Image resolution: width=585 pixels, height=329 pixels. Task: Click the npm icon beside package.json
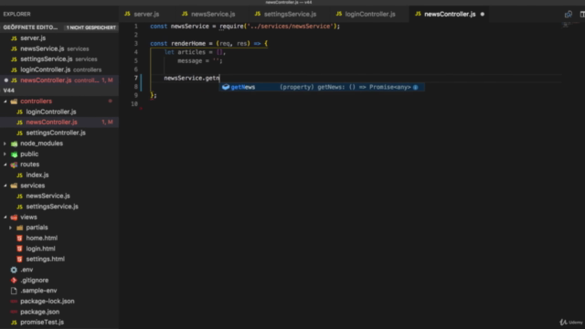14,312
